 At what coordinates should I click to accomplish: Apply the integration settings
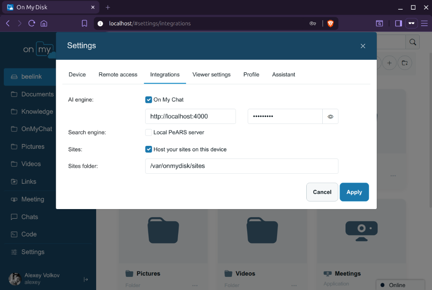354,192
